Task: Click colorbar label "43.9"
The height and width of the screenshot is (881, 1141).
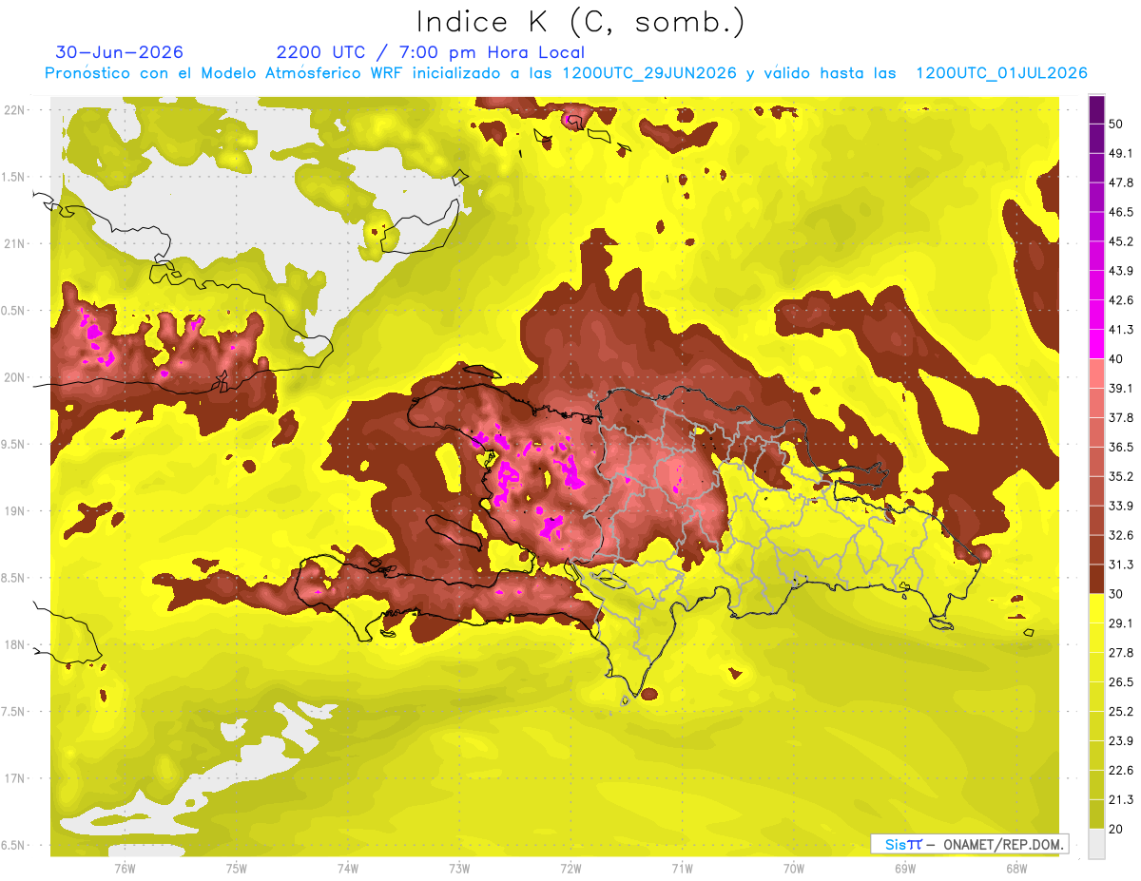Action: [1121, 271]
